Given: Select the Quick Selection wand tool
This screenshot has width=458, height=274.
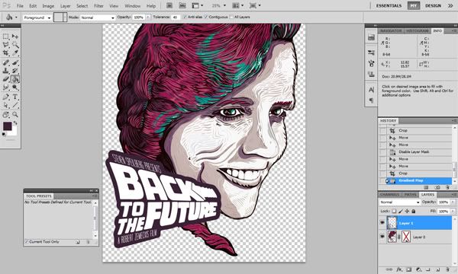Looking at the screenshot, I should (x=15, y=45).
